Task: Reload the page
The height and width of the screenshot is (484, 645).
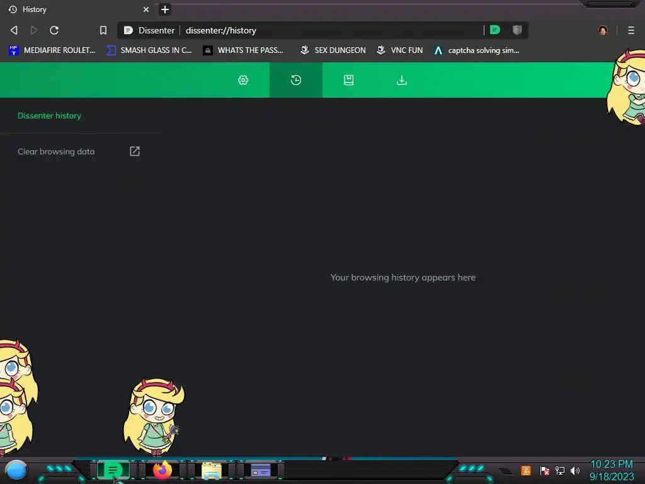Action: tap(54, 30)
